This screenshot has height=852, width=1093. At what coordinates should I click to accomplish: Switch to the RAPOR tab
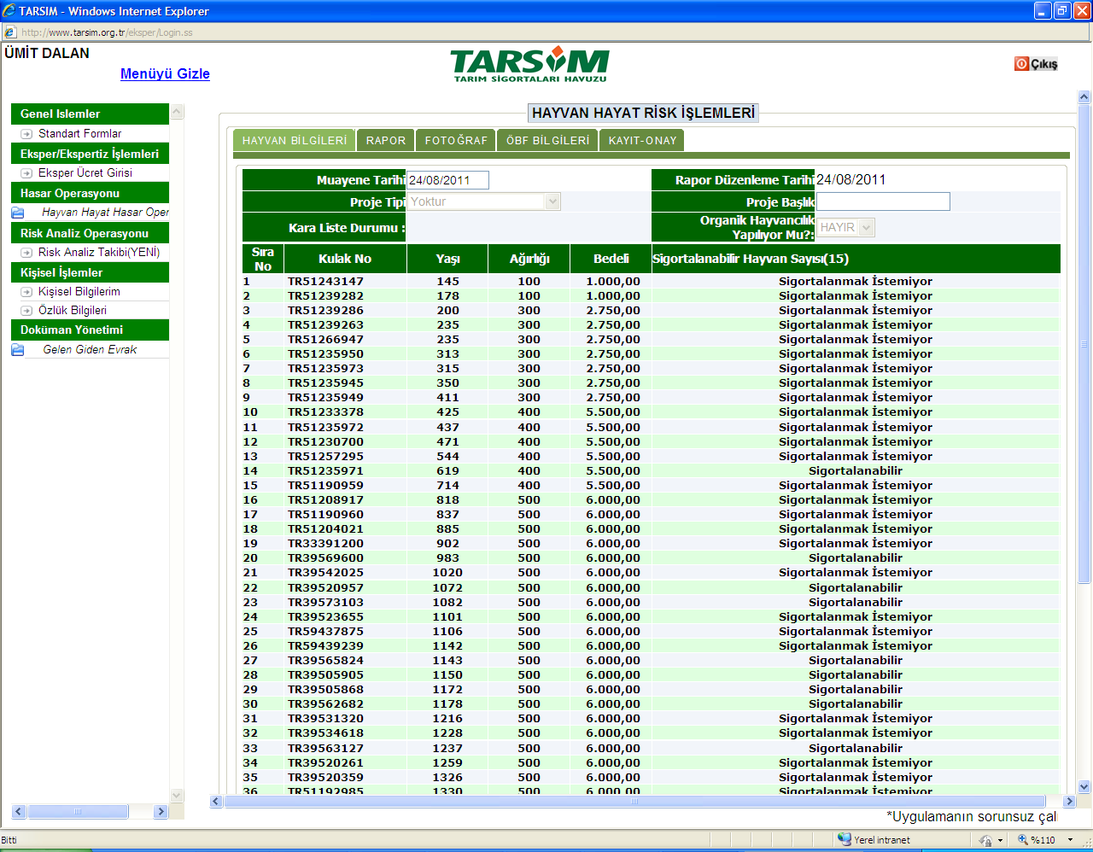pyautogui.click(x=386, y=140)
